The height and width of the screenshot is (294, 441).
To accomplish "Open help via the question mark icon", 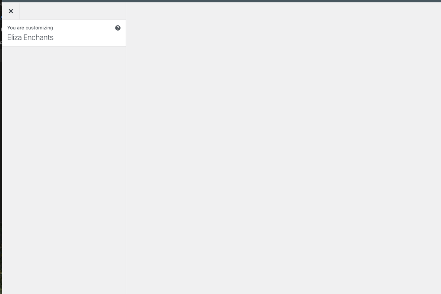I will tap(118, 28).
